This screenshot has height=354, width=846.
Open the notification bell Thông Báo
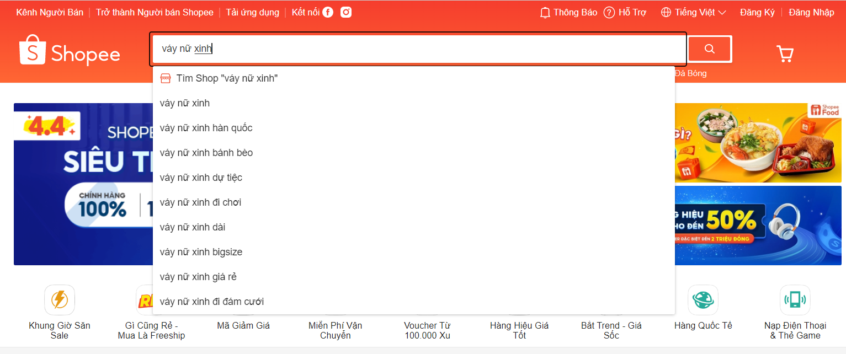coord(545,12)
